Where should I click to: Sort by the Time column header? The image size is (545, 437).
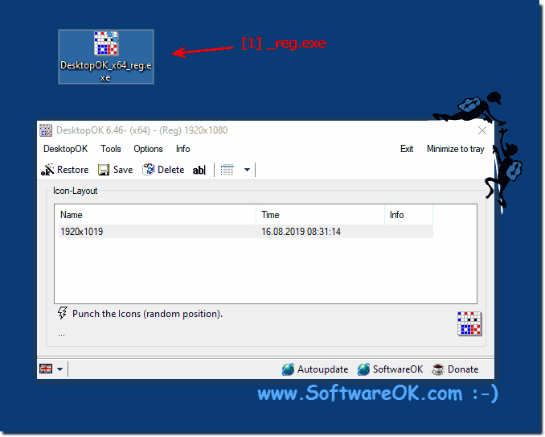[x=320, y=215]
